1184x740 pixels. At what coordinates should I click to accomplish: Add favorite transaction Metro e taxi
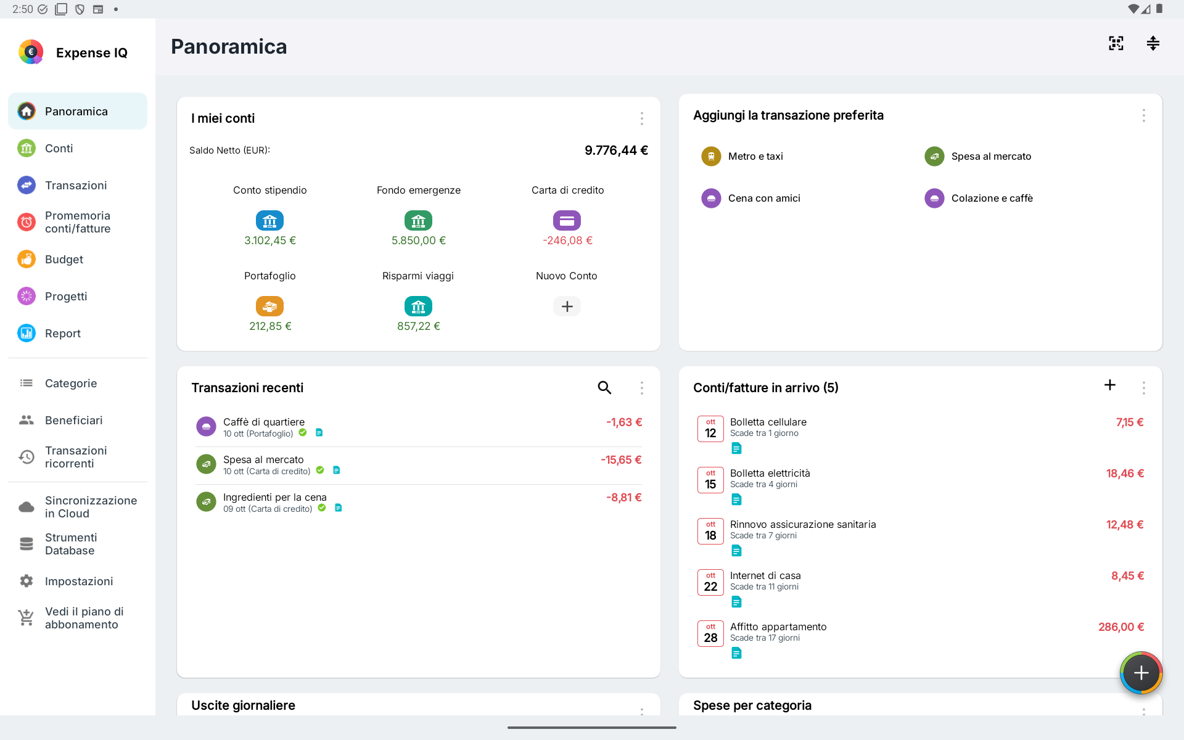coord(742,156)
